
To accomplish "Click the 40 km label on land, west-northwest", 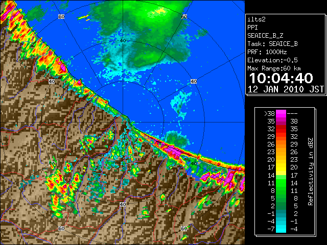I will pos(52,82).
